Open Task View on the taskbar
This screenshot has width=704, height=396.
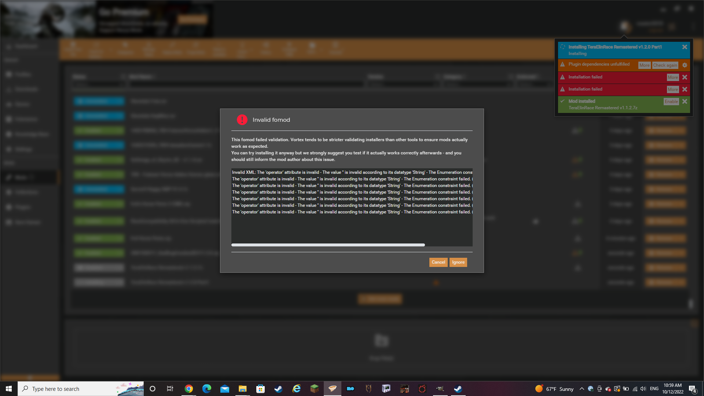point(170,389)
